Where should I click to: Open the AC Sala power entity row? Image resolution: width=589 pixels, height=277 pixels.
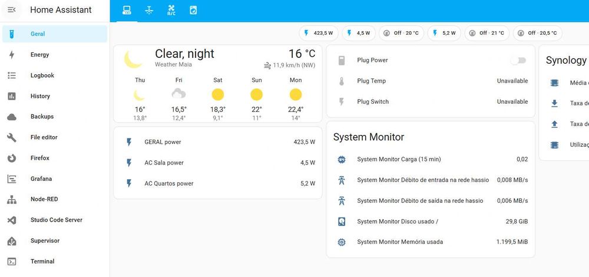(218, 163)
